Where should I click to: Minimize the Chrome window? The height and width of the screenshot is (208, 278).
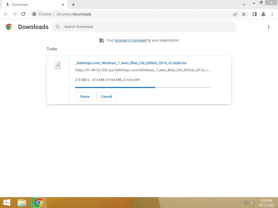click(254, 3)
